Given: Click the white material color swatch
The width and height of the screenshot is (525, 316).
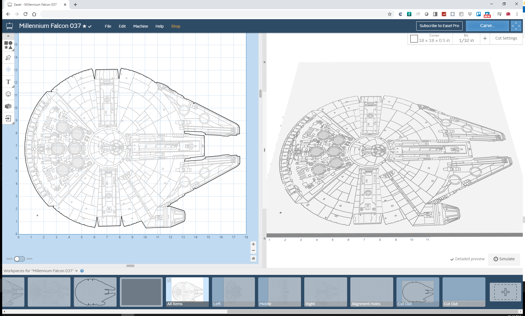Looking at the screenshot, I should point(414,39).
